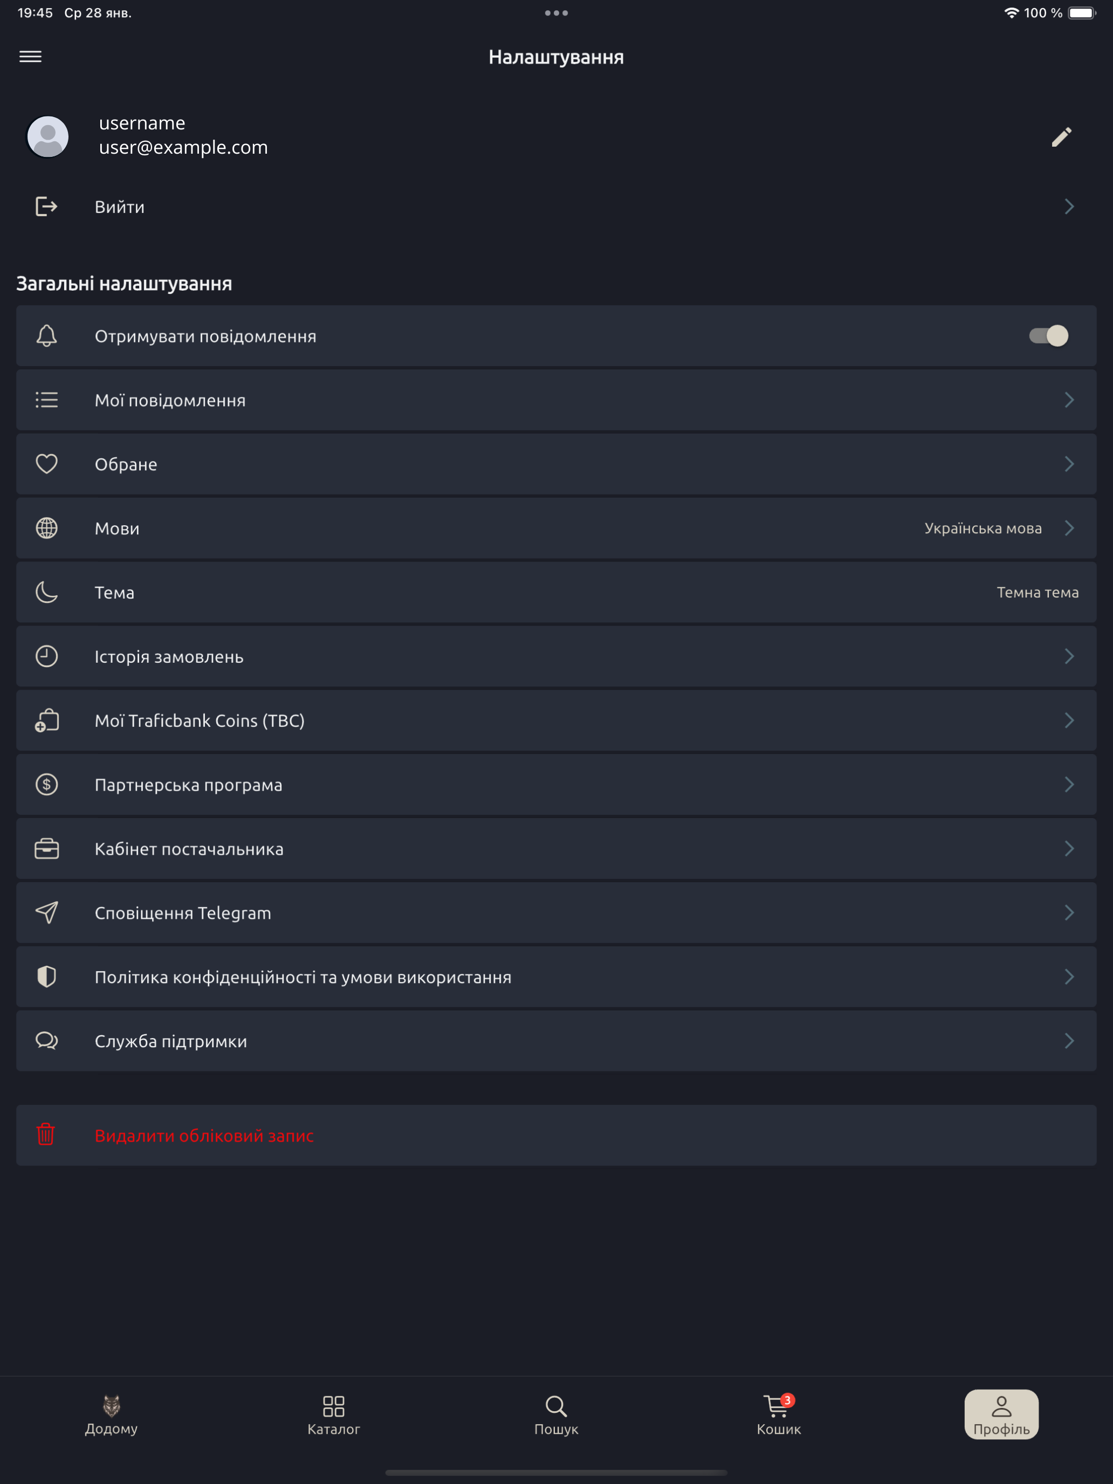This screenshot has height=1484, width=1113.
Task: Open Історія замовлень
Action: 556,656
